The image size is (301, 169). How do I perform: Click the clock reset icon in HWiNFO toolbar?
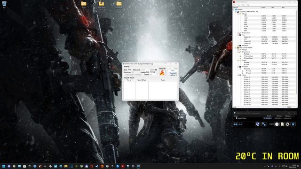tap(277, 124)
